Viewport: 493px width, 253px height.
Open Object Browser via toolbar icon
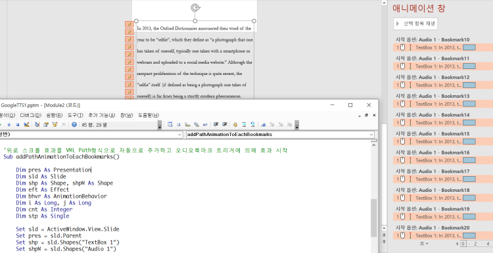point(55,125)
